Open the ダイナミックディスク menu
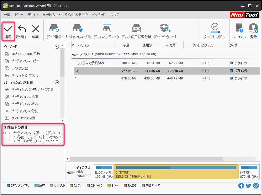Viewport: 262px width, 195px height. pyautogui.click(x=76, y=15)
